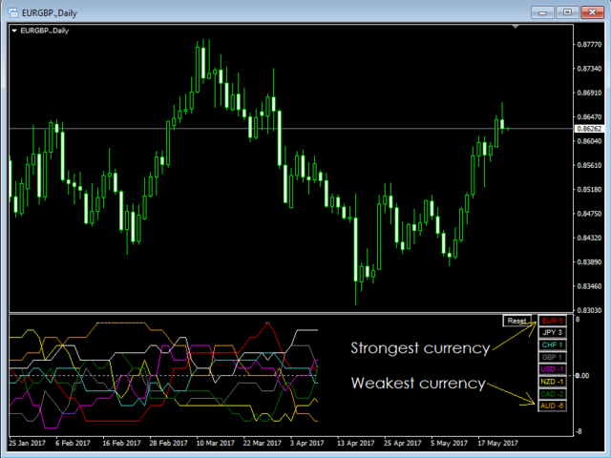Click the current price label 0.86262
Image resolution: width=611 pixels, height=458 pixels.
pos(589,129)
